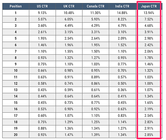This screenshot has height=140, width=166.
Task: Click the 14.88% India CTR value
Action: (x=122, y=13)
